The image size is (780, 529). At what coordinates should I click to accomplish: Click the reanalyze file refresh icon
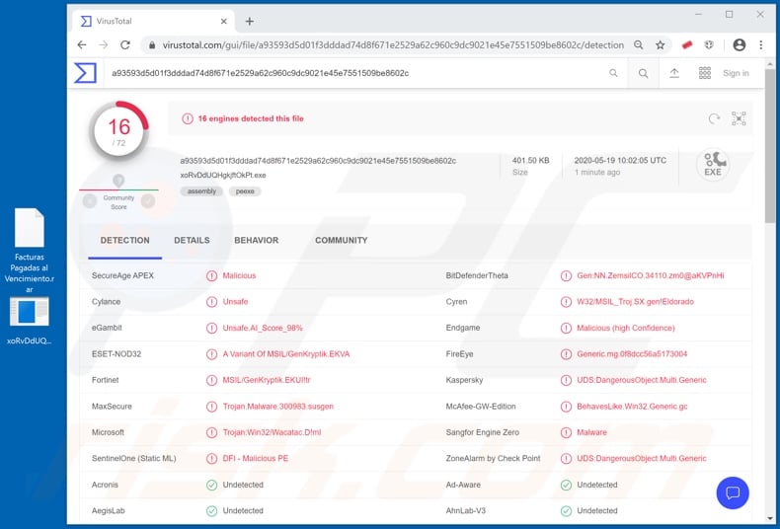(x=714, y=118)
